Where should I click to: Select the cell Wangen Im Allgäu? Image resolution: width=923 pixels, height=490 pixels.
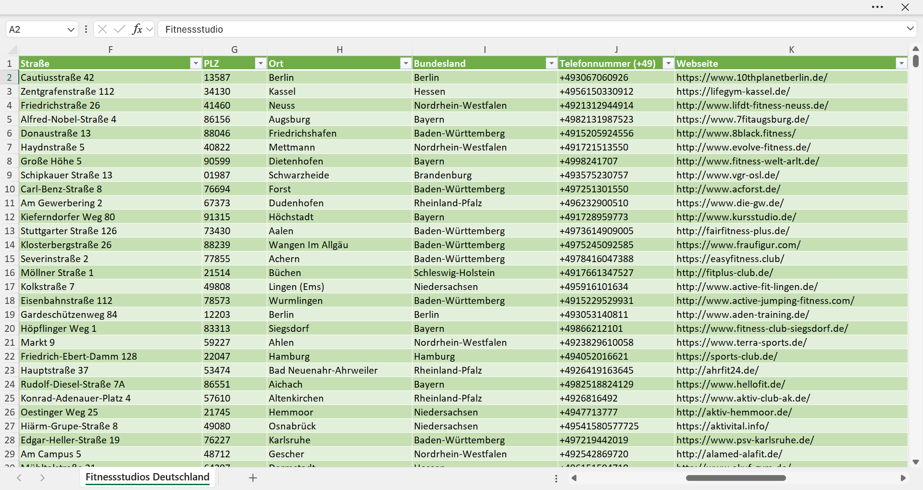339,245
